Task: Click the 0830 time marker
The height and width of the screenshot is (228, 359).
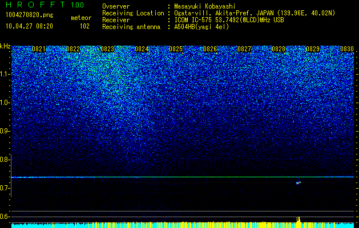Action: point(347,49)
